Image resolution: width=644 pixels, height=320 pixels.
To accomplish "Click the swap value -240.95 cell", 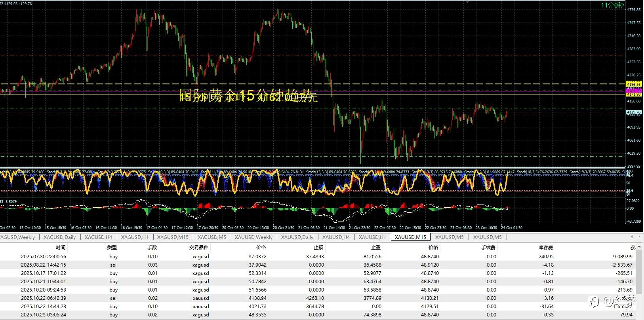I will [545, 256].
